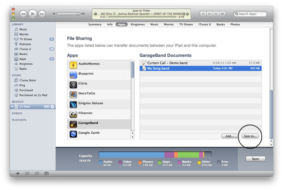The width and height of the screenshot is (283, 190).
Task: Adjust the volume slider knob
Action: point(79,14)
